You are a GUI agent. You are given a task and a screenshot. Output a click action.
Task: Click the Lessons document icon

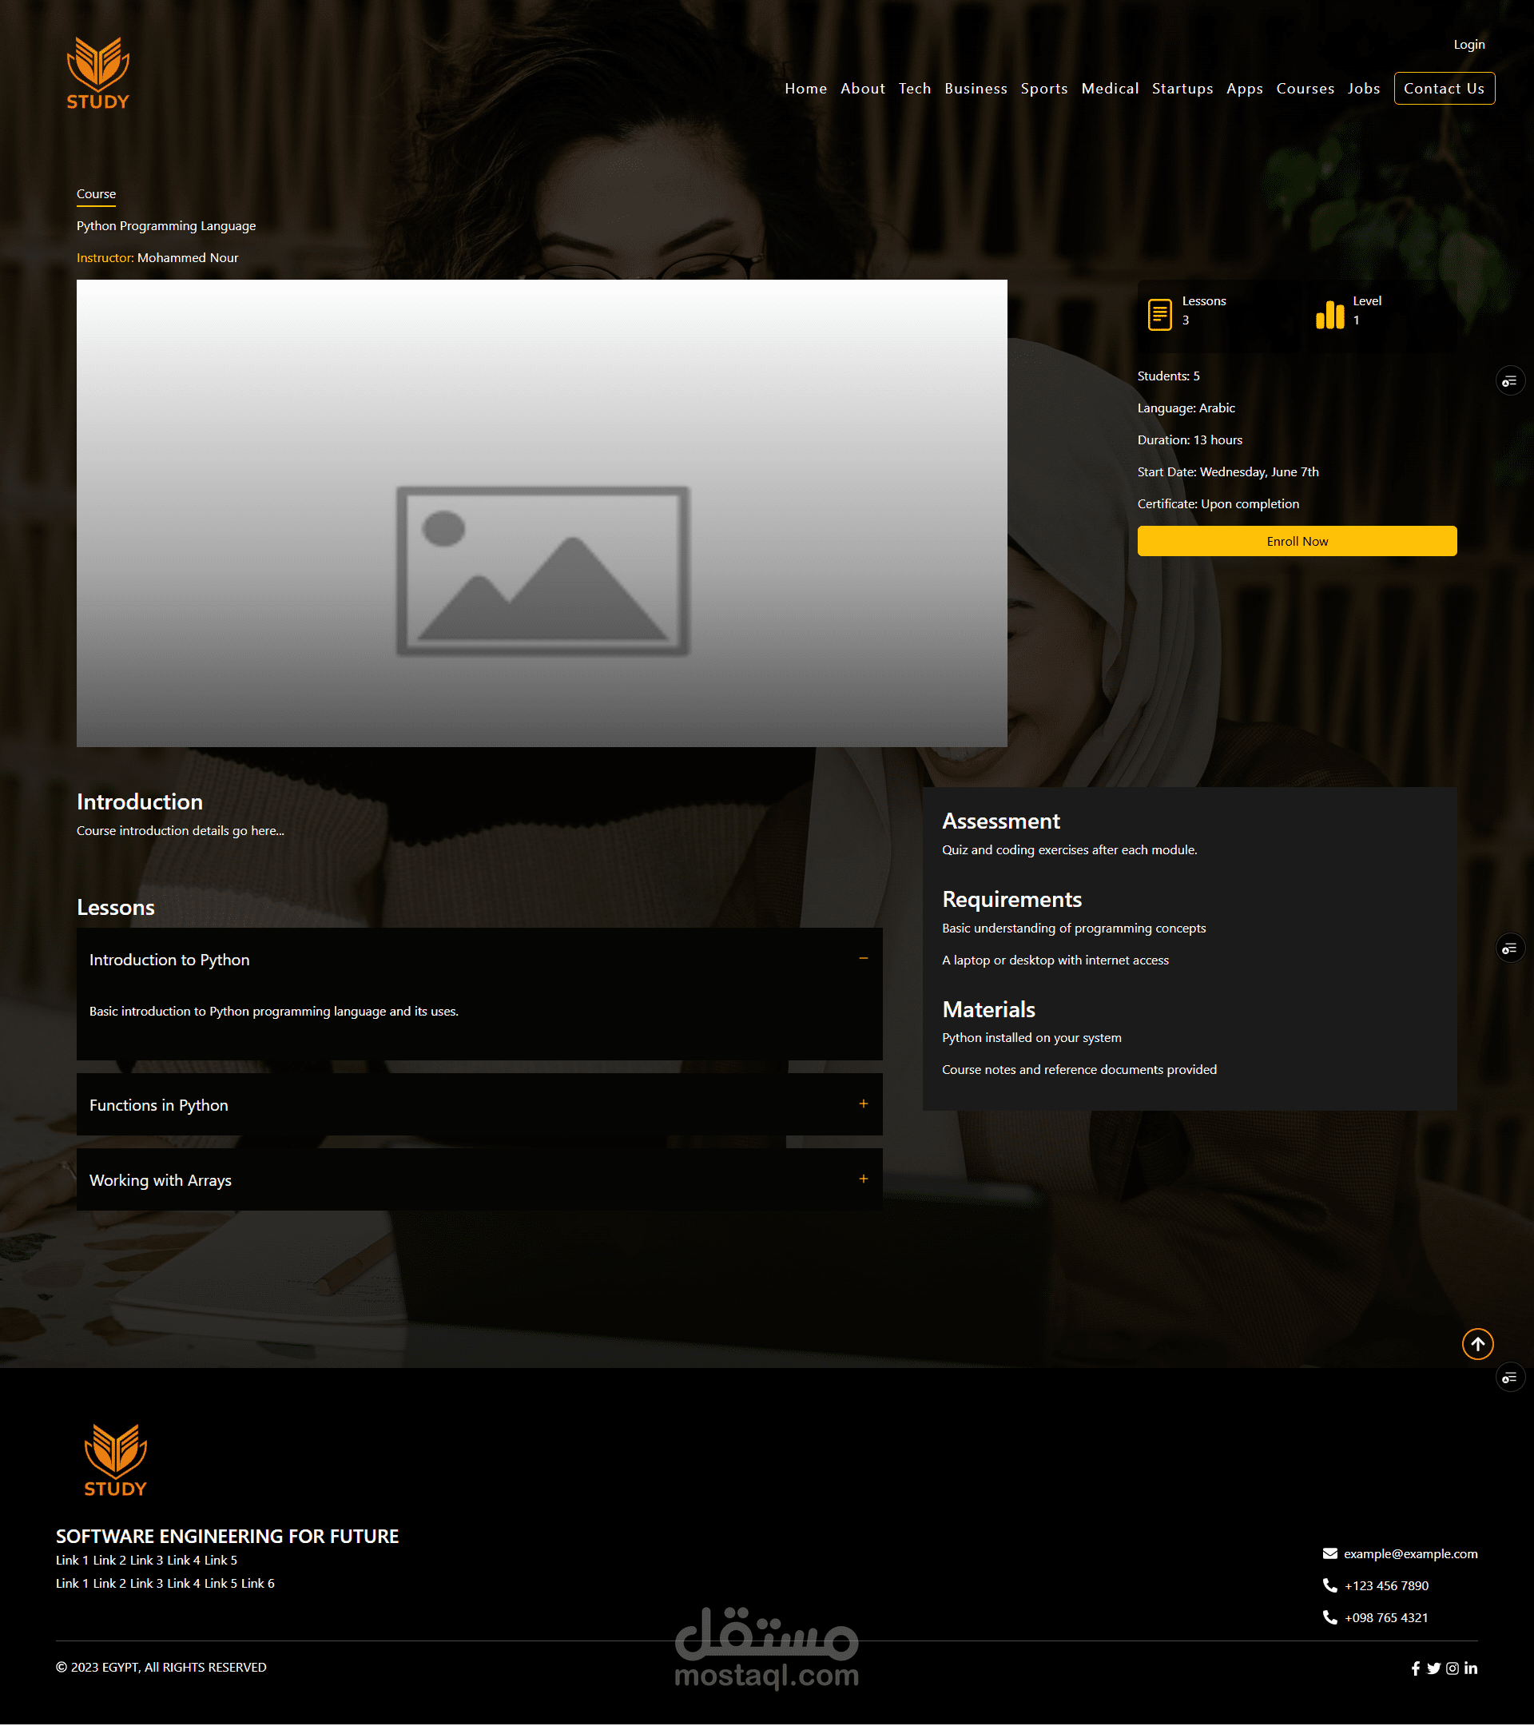[1159, 314]
